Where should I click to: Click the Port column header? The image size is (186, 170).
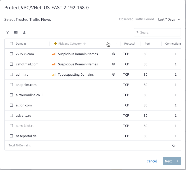coord(147,44)
